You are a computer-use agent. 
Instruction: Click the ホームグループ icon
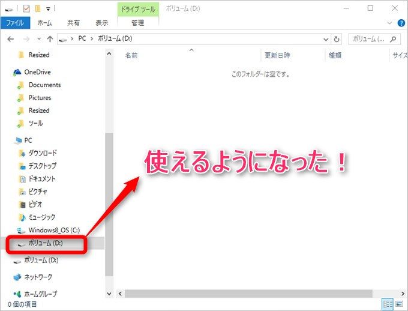tap(17, 294)
